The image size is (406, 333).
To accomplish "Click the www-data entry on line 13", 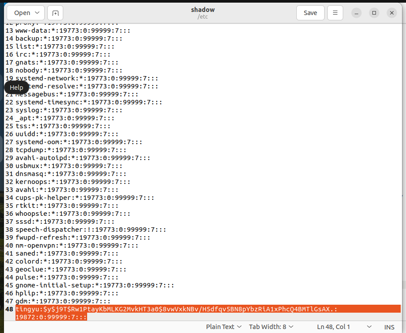I will click(x=72, y=31).
